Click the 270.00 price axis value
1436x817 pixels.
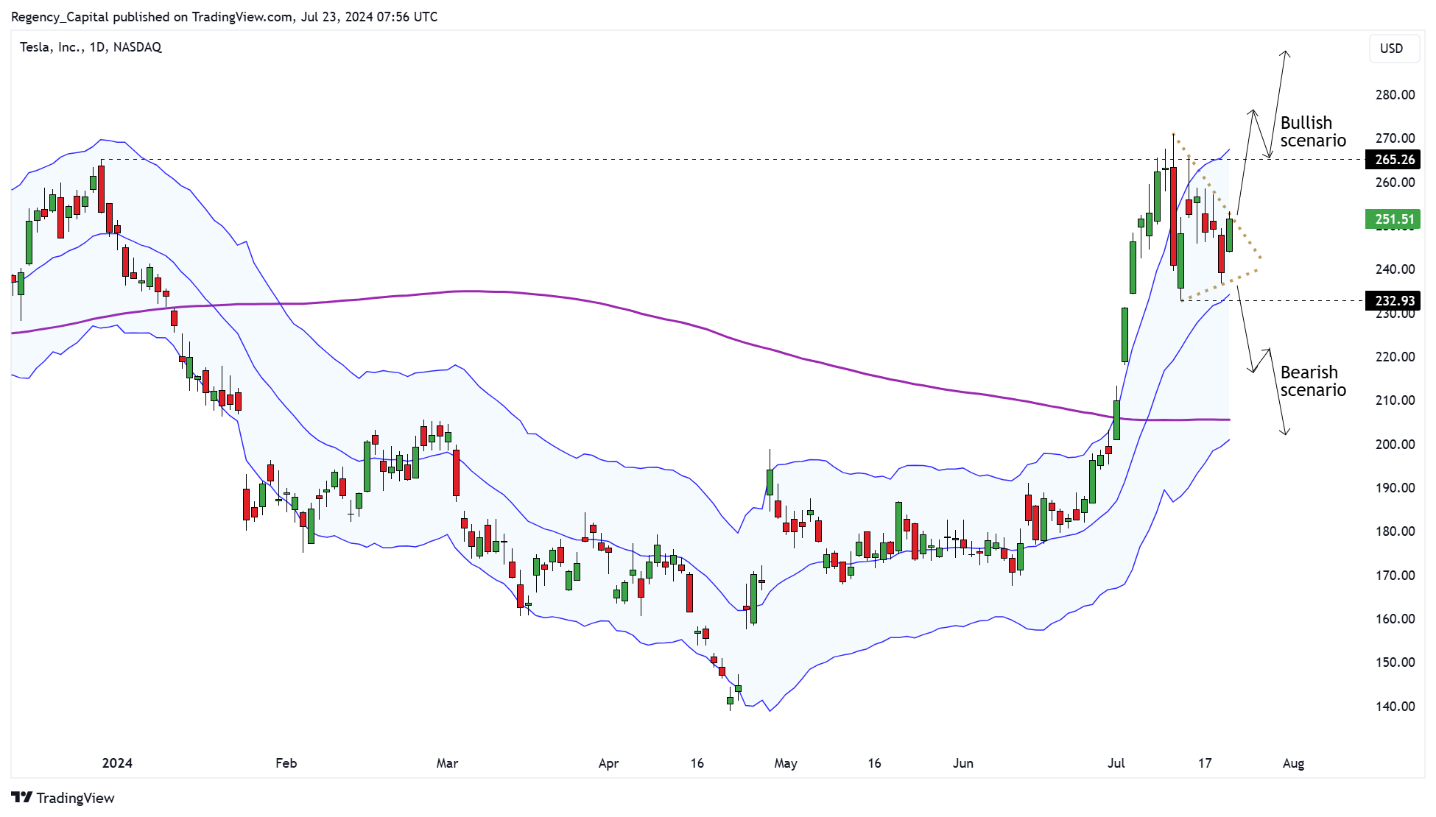pos(1395,138)
